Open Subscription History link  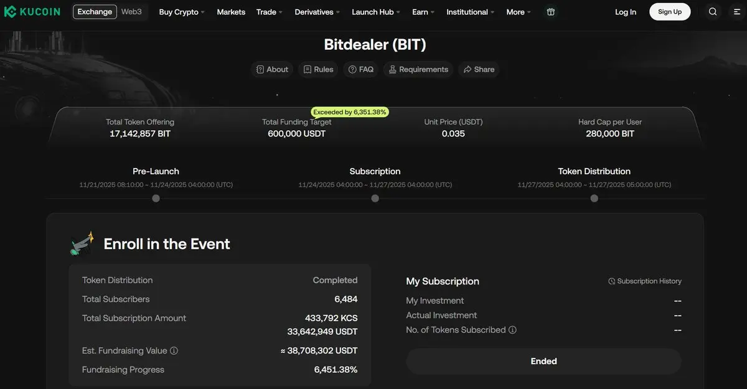(x=645, y=281)
